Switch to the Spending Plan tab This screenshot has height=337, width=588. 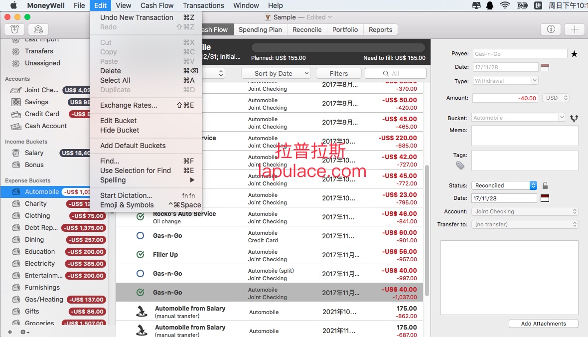[260, 29]
